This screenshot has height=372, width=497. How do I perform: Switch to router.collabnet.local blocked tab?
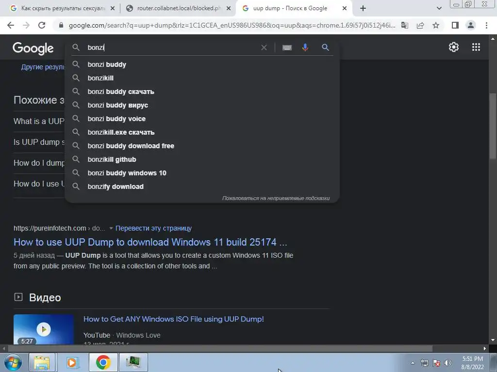tap(178, 8)
